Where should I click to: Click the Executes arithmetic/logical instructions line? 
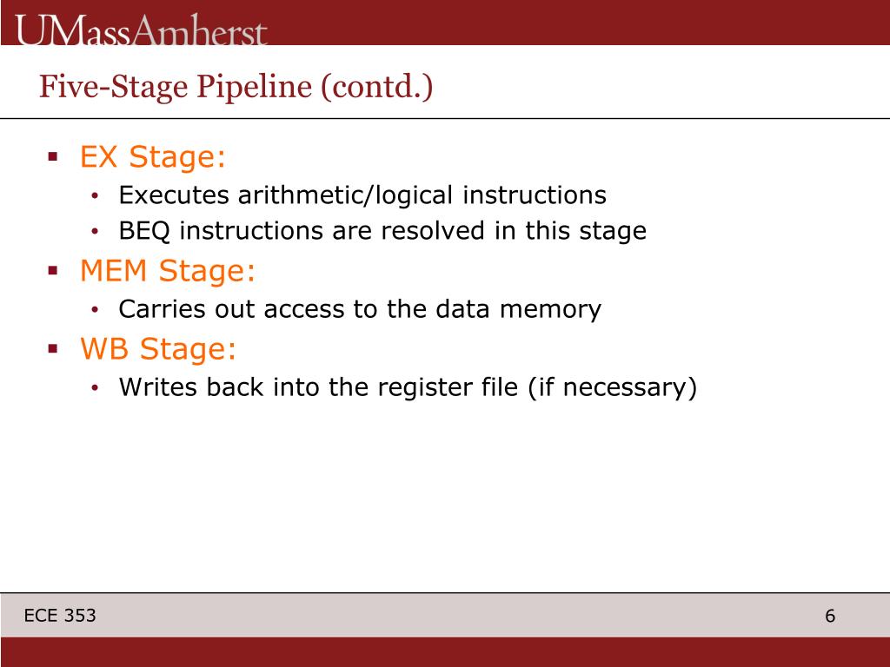362,195
